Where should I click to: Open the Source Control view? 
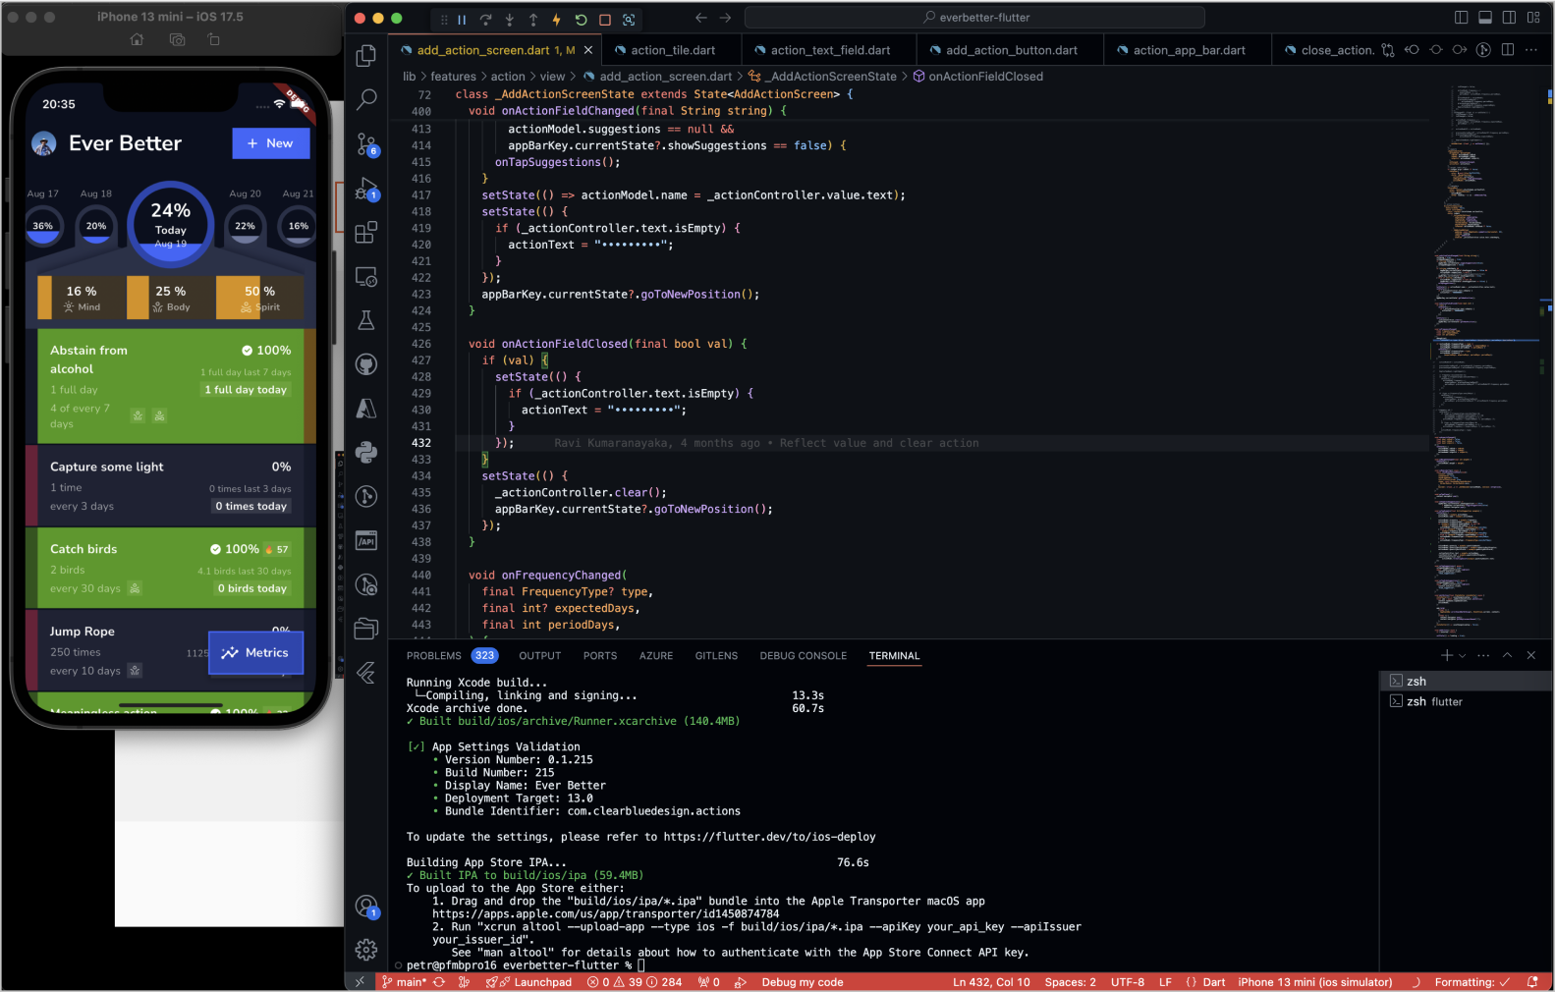[366, 144]
